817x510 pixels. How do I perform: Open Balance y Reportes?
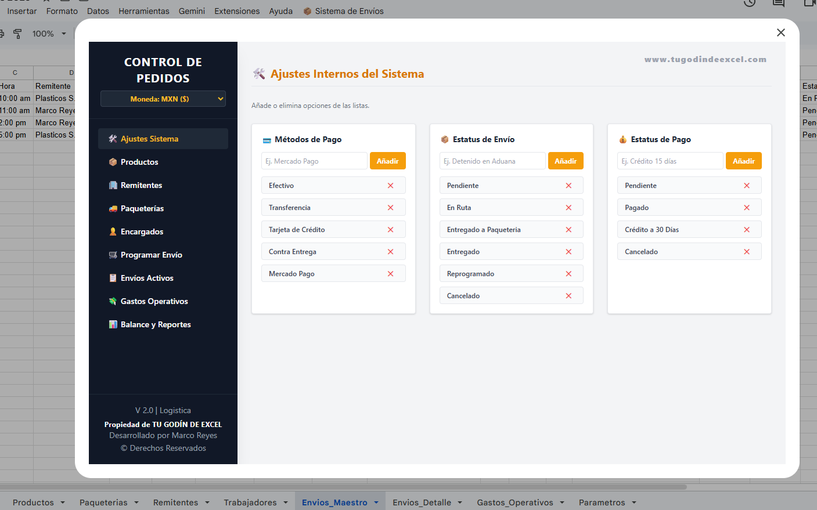(163, 324)
